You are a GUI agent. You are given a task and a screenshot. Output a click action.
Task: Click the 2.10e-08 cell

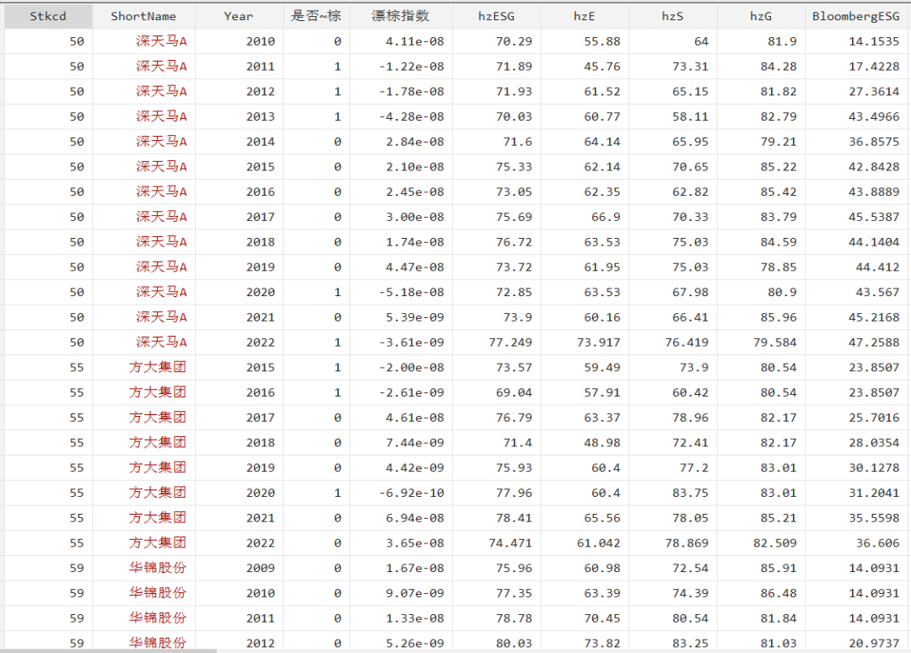coord(401,167)
